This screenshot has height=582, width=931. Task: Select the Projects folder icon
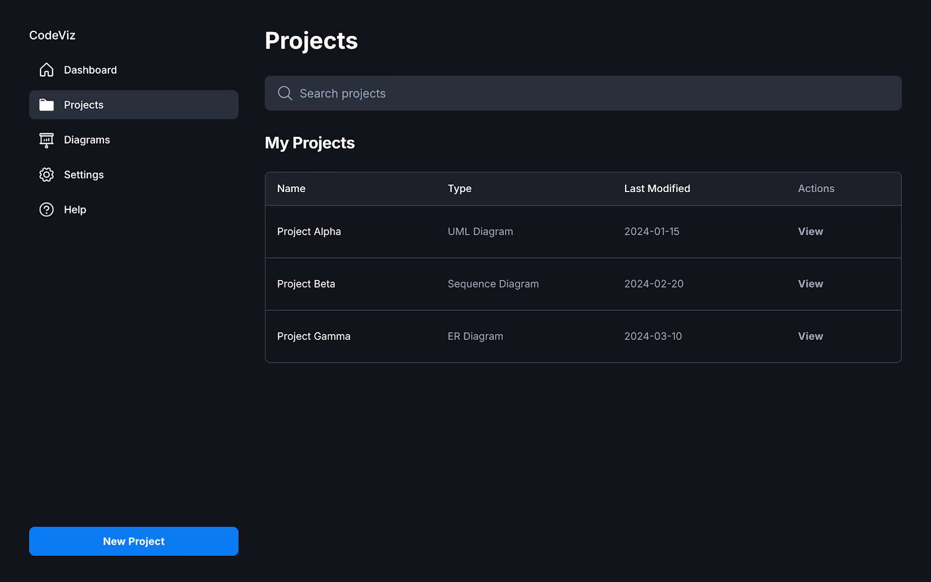(46, 105)
